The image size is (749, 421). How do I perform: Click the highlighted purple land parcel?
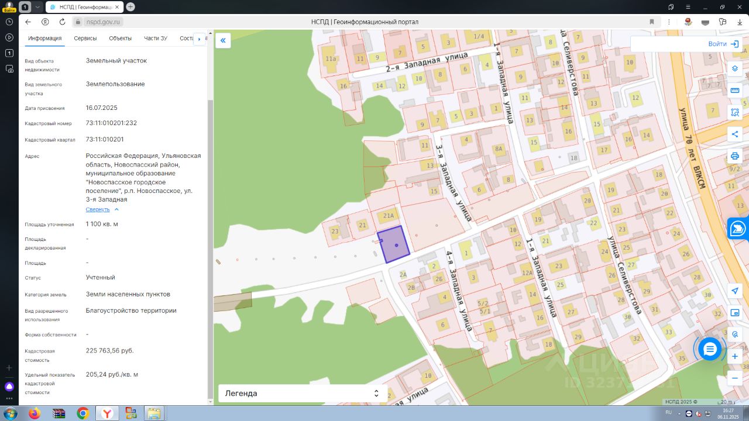point(393,244)
